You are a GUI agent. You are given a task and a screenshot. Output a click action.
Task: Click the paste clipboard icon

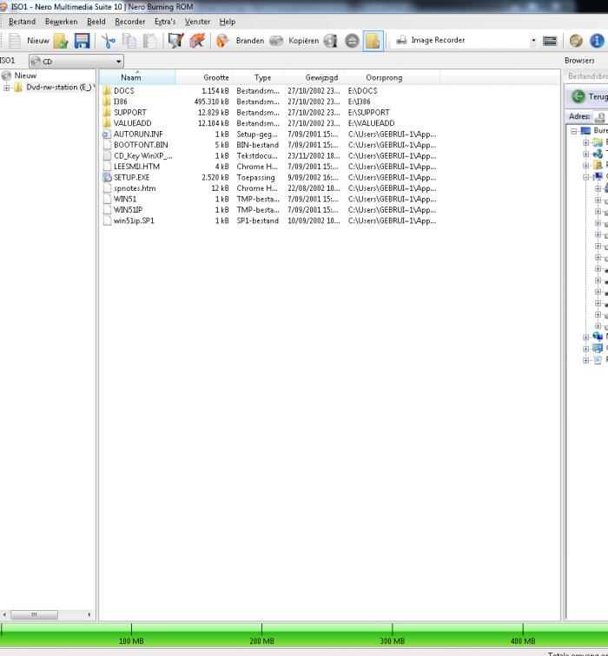coord(149,41)
